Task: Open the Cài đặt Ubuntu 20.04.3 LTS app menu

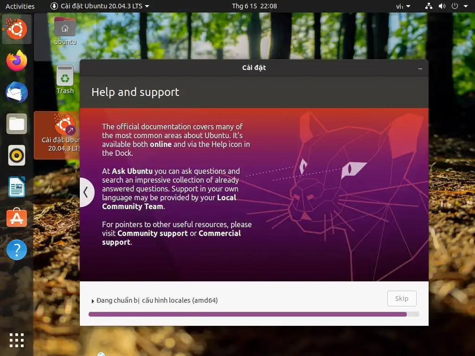Action: [x=100, y=6]
